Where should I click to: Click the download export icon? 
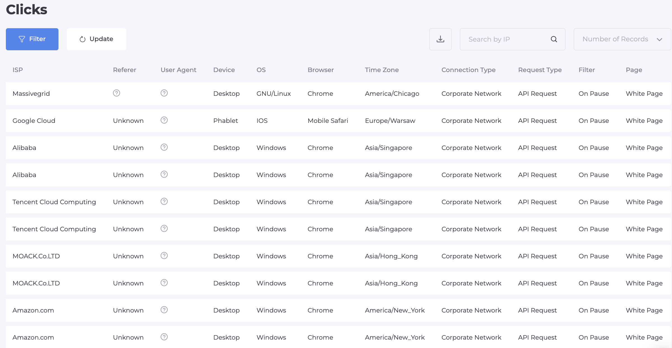440,39
